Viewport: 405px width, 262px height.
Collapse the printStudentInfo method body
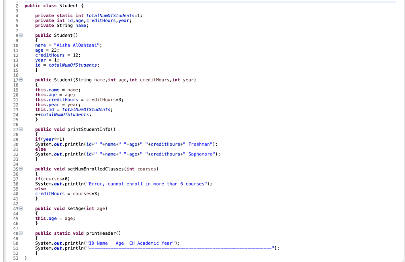(21, 129)
